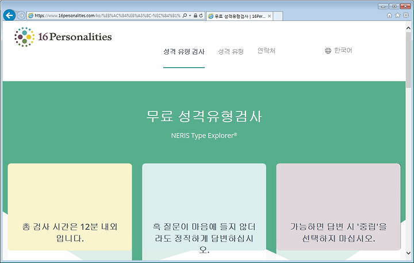Open the 한국어 language selector
Viewport: 414px width, 263px height.
coord(339,51)
